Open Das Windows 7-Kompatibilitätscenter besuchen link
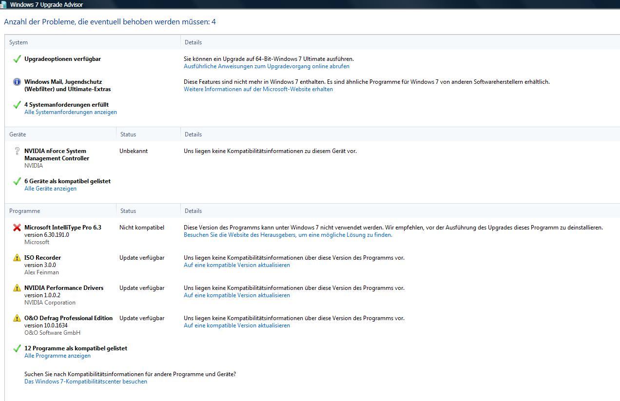The image size is (620, 401). [x=85, y=382]
